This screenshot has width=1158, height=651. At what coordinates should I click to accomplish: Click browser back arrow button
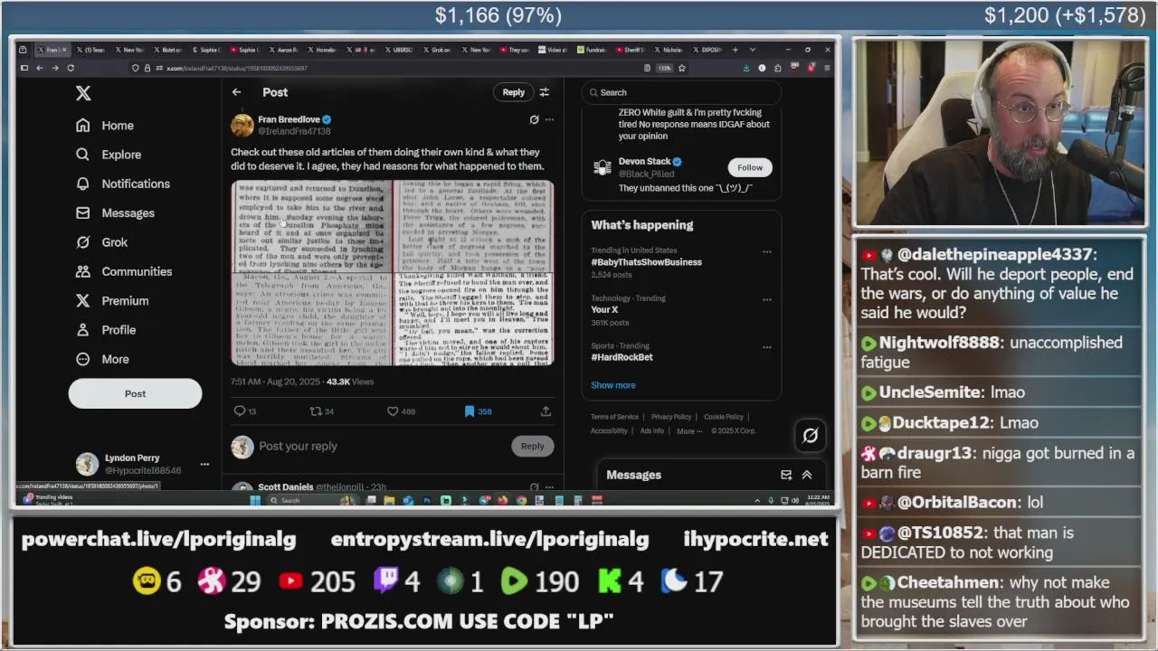click(x=40, y=68)
